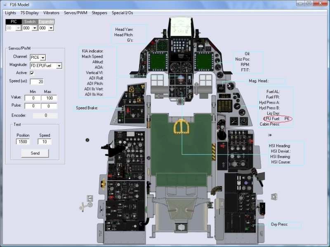The image size is (330, 247).
Task: Click the Speed (us) input field
Action: click(37, 82)
